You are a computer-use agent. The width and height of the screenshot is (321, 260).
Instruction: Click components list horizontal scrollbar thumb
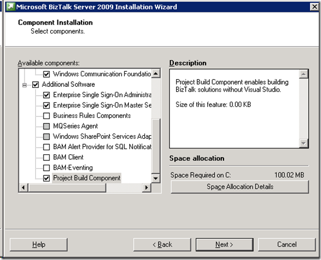[x=67, y=188]
